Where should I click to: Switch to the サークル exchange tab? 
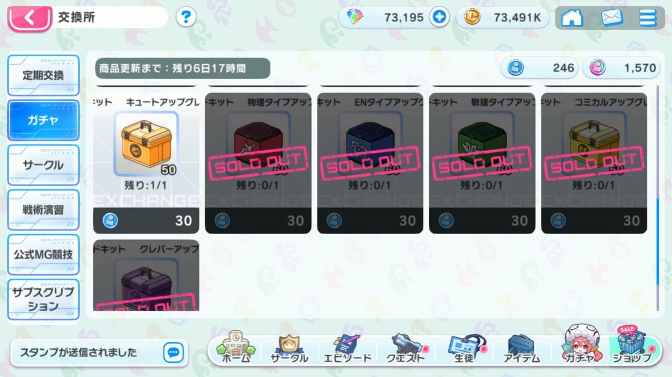[x=43, y=165]
